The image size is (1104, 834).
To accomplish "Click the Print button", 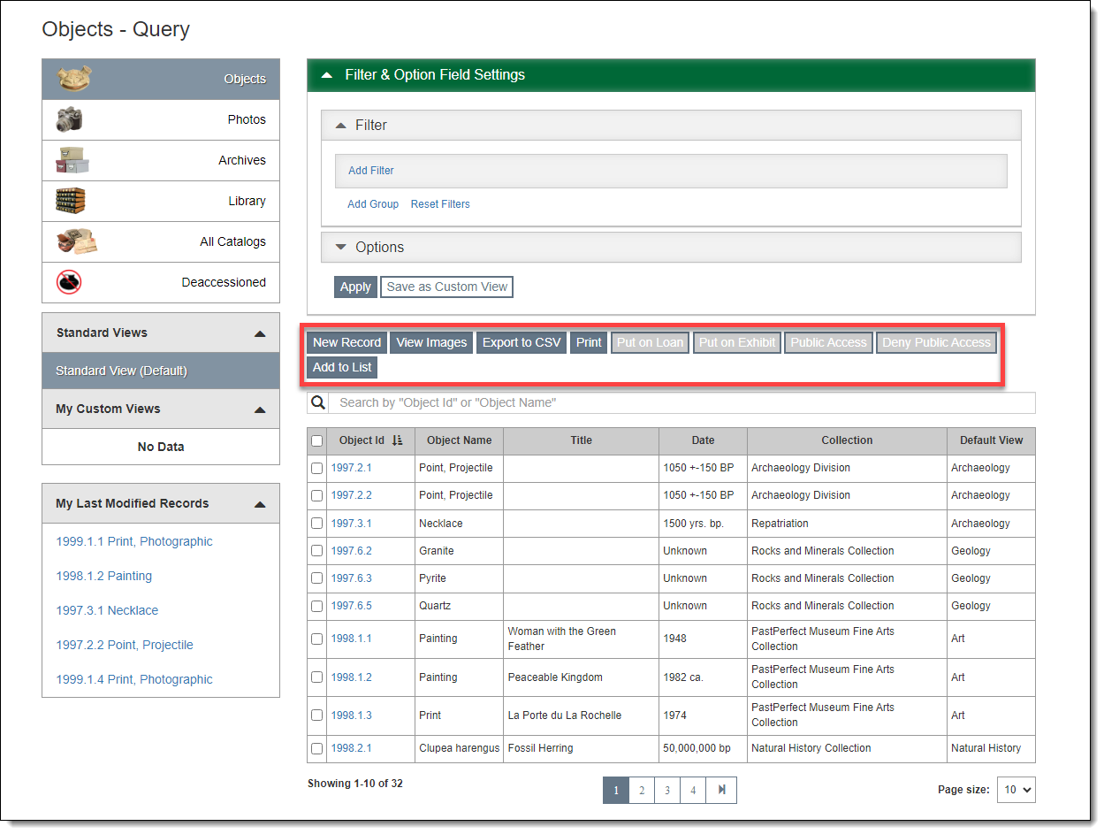I will [x=589, y=342].
